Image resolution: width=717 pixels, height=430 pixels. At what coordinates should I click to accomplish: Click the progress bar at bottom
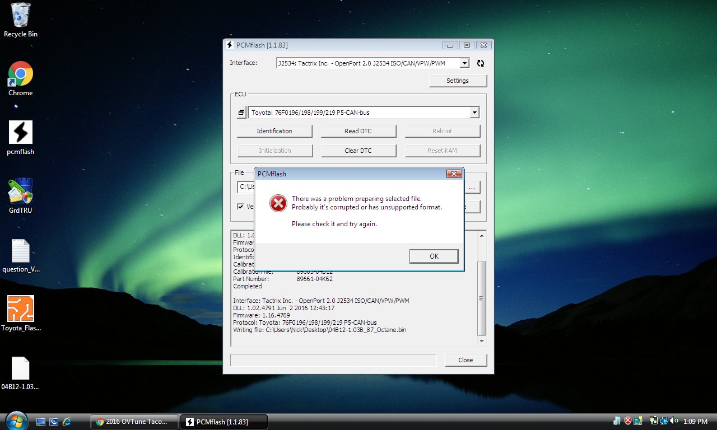tap(333, 360)
